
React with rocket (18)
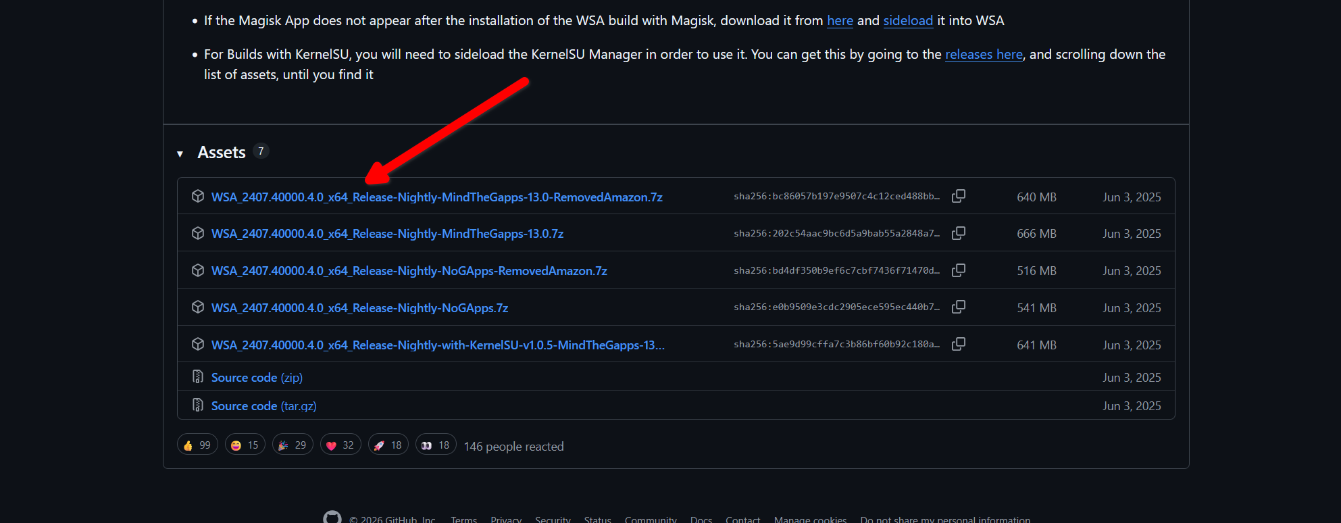388,445
